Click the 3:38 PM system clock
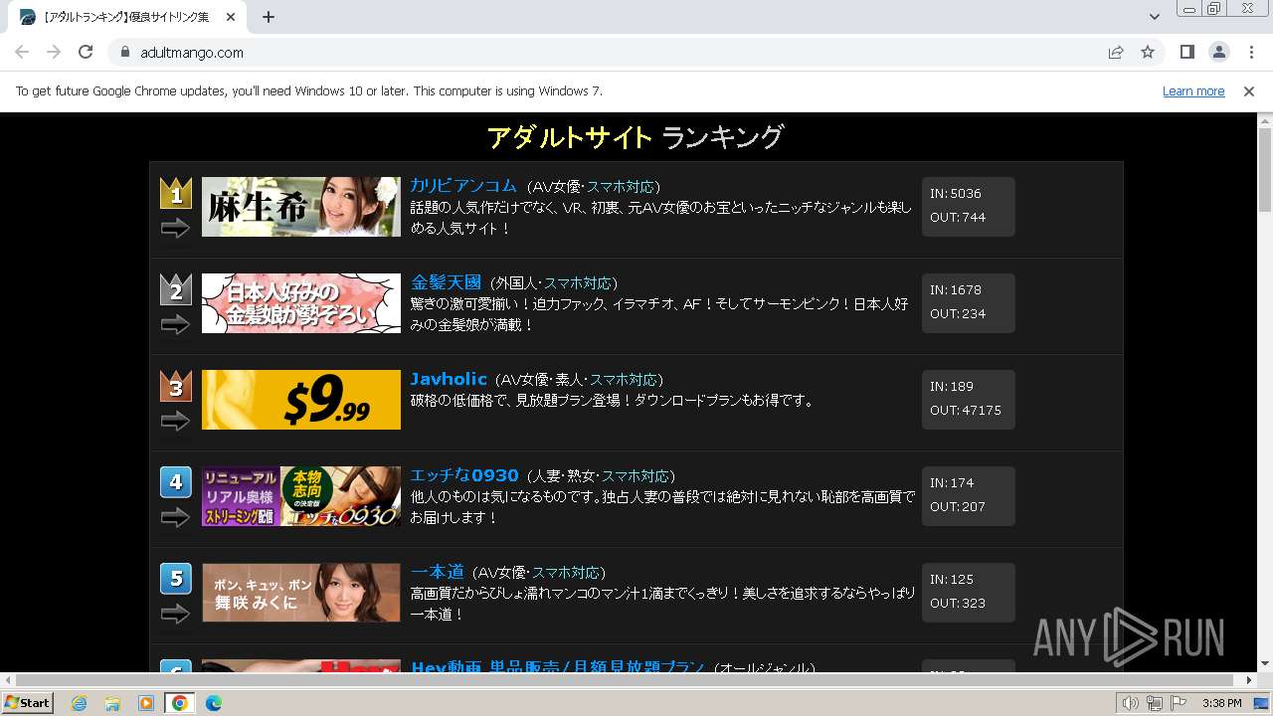 (1221, 703)
